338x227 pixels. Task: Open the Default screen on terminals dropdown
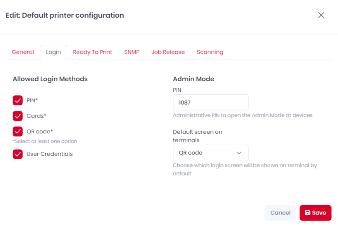tap(210, 153)
